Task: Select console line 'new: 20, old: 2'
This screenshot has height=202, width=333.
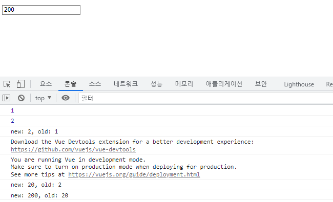Action: coord(36,185)
